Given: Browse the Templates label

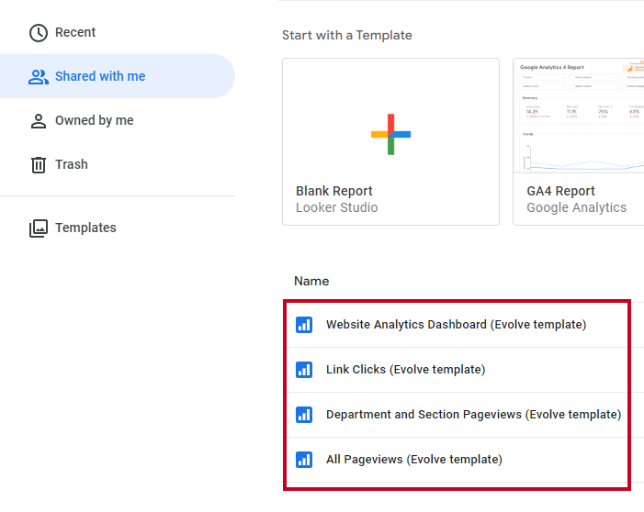Looking at the screenshot, I should [85, 228].
